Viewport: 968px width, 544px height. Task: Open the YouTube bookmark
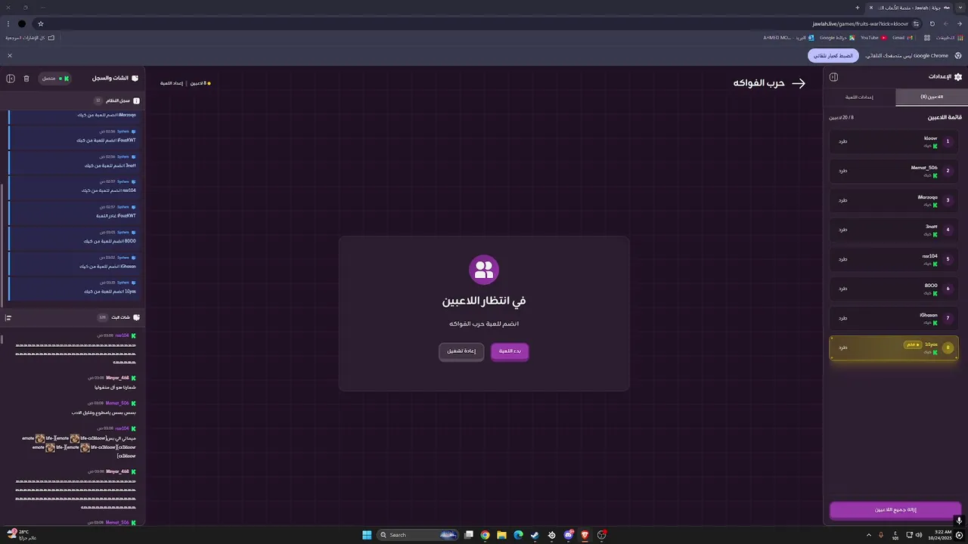tap(873, 38)
